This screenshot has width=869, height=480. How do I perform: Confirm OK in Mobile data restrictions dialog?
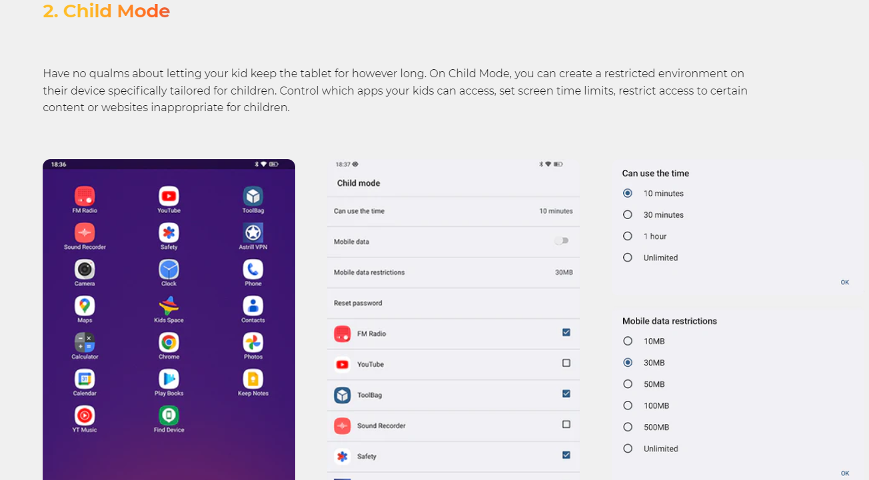(x=845, y=473)
